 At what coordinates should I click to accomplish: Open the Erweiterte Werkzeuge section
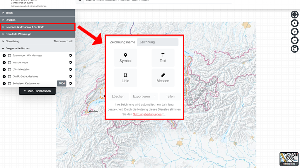(18, 34)
